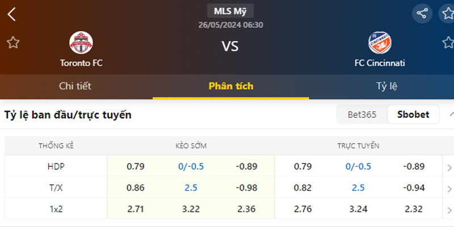454x227 pixels.
Task: Click the Toronto FC team logo
Action: pos(81,43)
